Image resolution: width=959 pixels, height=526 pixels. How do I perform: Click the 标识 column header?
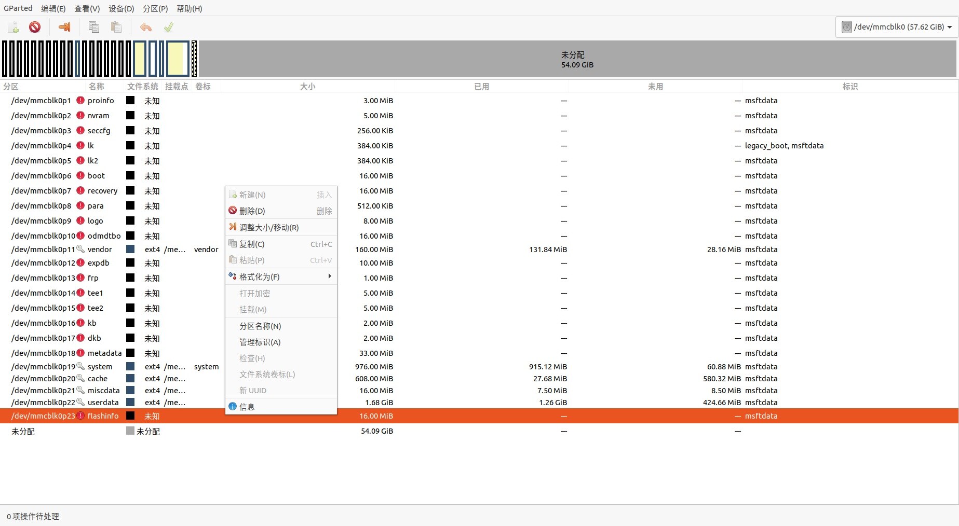pos(850,87)
